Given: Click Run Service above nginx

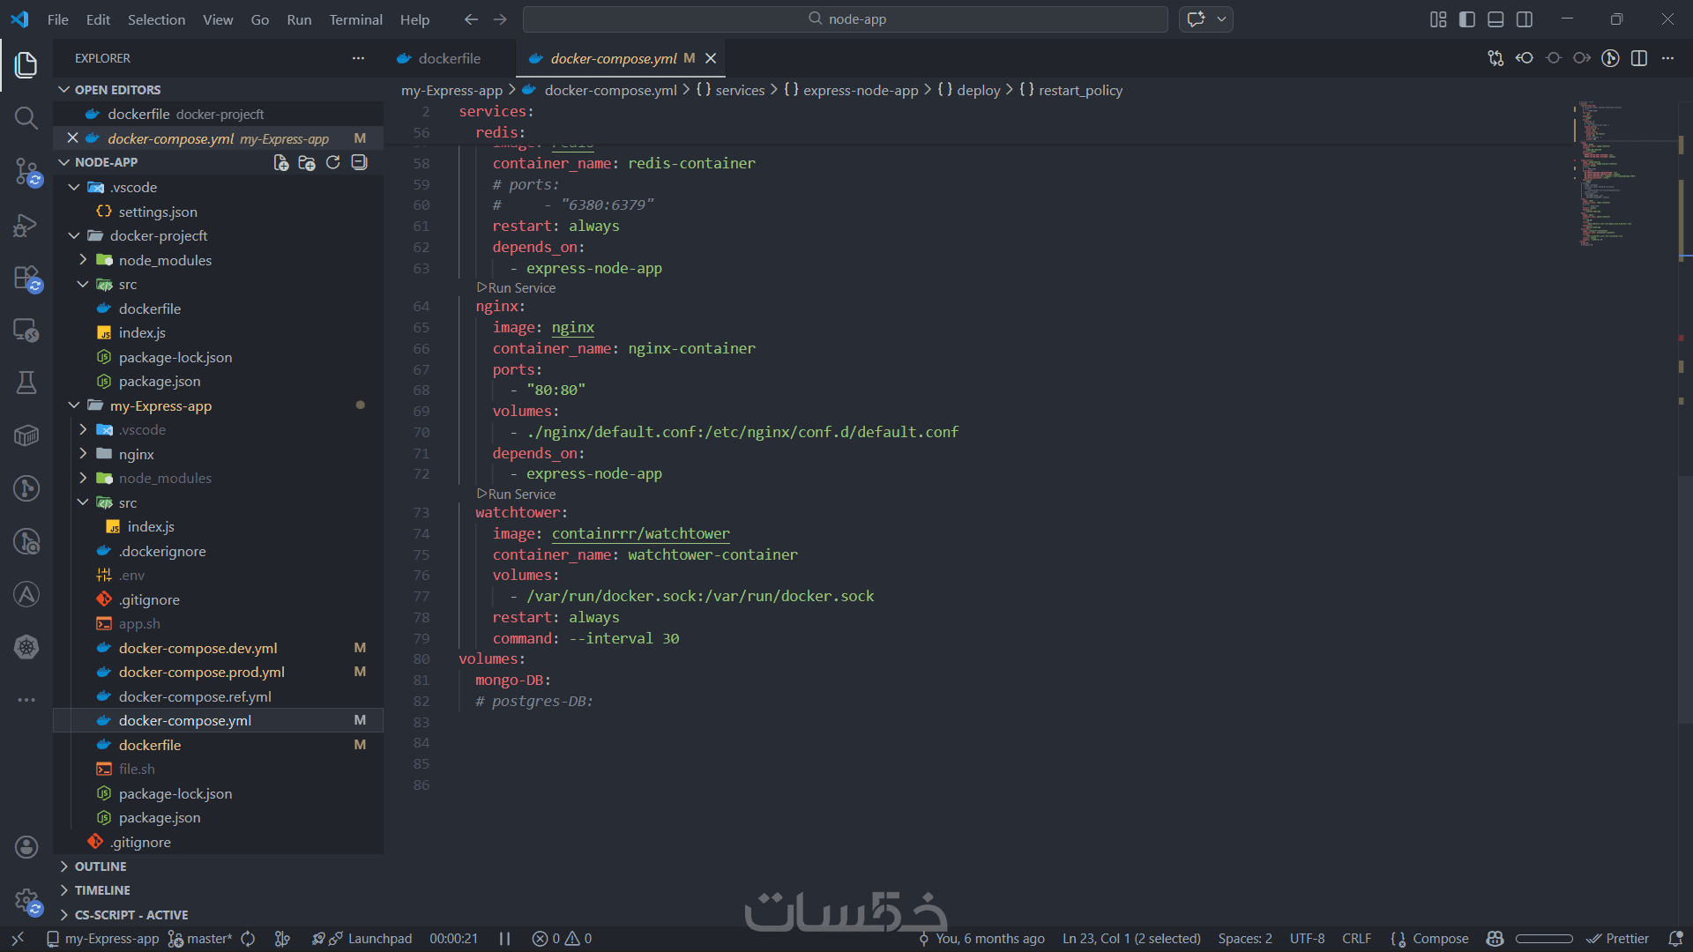Looking at the screenshot, I should pos(521,288).
